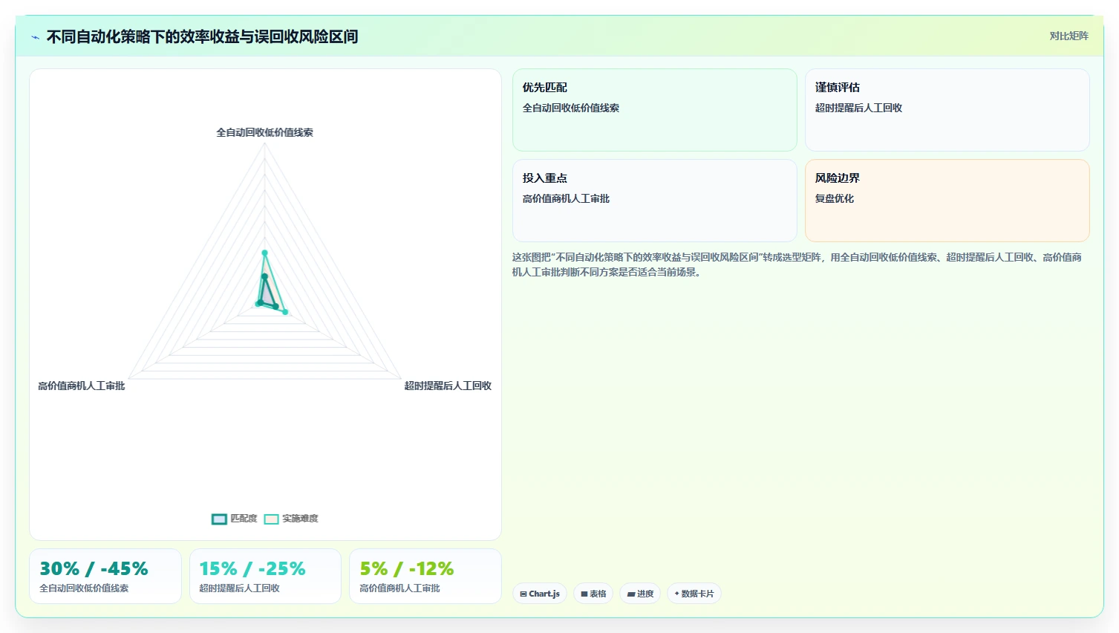The height and width of the screenshot is (633, 1119).
Task: Click the header icon beside the dashboard title
Action: tap(35, 37)
